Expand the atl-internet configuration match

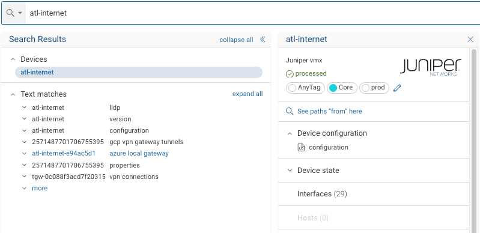[x=24, y=131]
